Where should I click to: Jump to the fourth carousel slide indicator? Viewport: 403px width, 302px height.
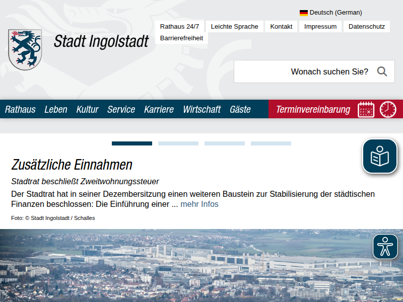271,143
